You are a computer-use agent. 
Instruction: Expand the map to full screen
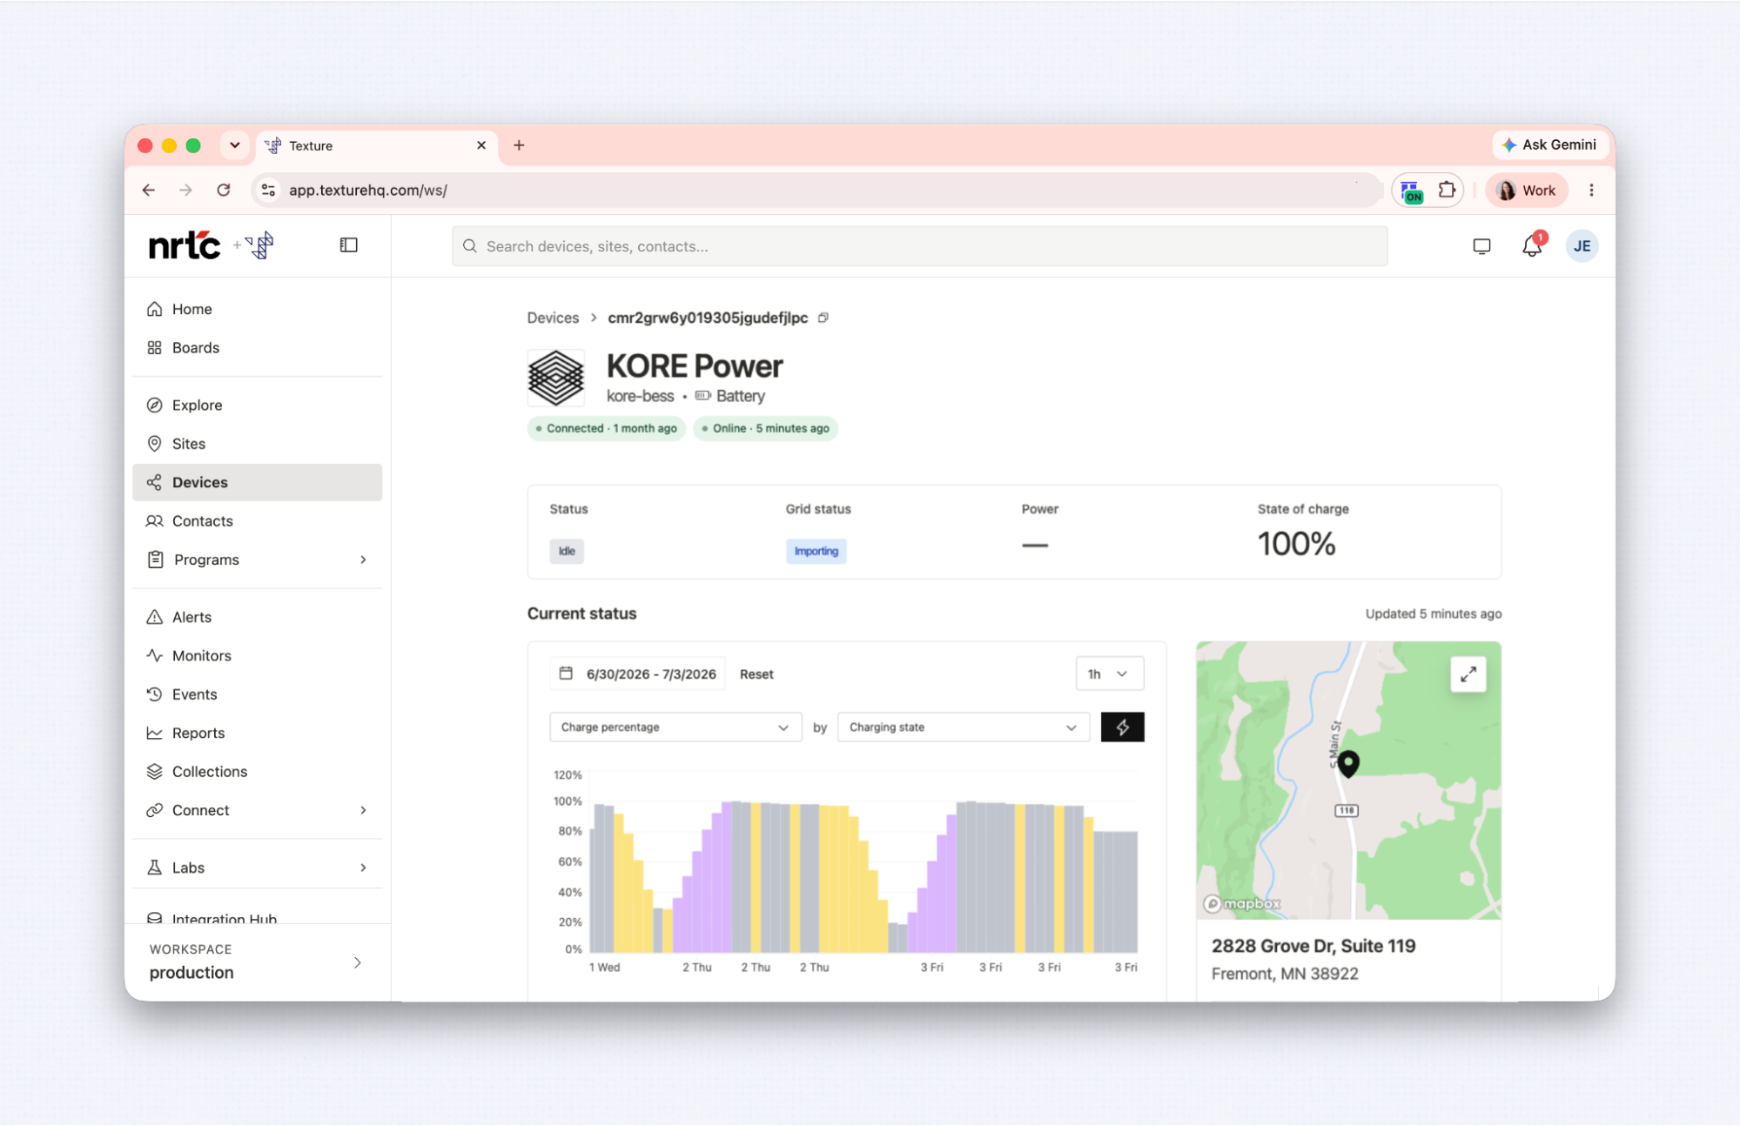point(1468,674)
